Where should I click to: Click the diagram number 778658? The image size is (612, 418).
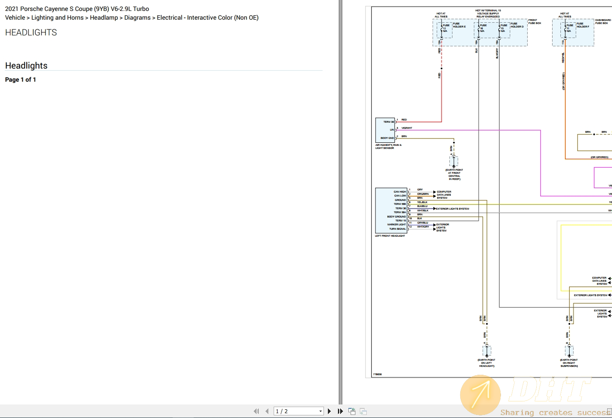377,374
